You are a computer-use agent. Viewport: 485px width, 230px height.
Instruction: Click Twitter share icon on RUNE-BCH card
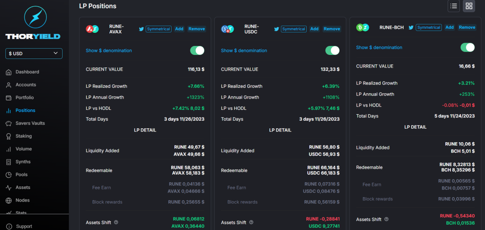tap(411, 27)
